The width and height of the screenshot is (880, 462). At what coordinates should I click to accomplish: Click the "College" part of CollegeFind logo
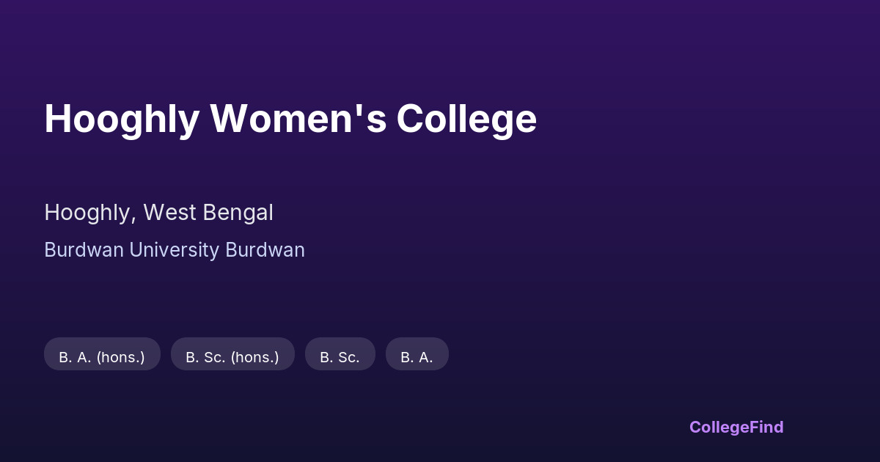coord(720,427)
